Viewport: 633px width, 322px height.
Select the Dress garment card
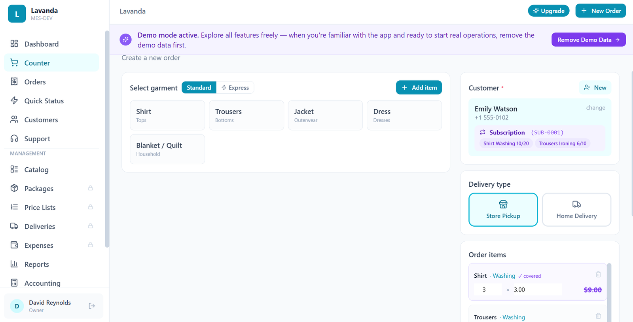tap(404, 115)
